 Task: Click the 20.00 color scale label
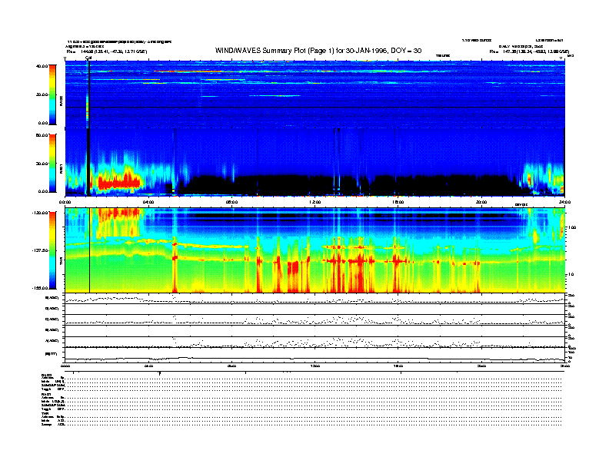pos(42,94)
